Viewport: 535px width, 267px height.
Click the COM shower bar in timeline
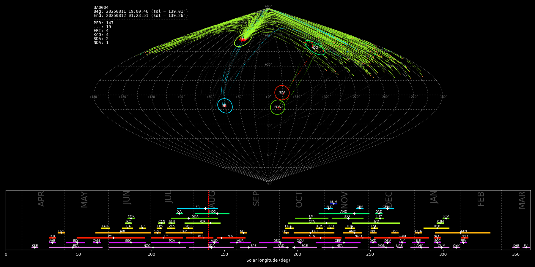pyautogui.click(x=402, y=238)
